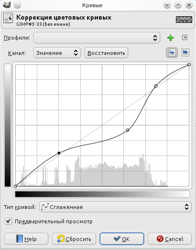Click the up-arrow maximize button in title bar
Viewport: 196px width, 250px height.
178,5
